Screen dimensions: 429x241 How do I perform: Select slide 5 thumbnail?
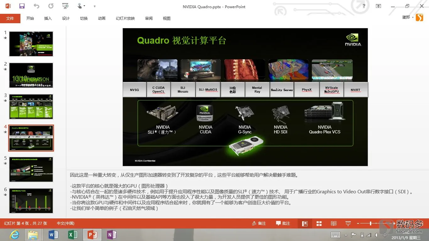(x=31, y=169)
